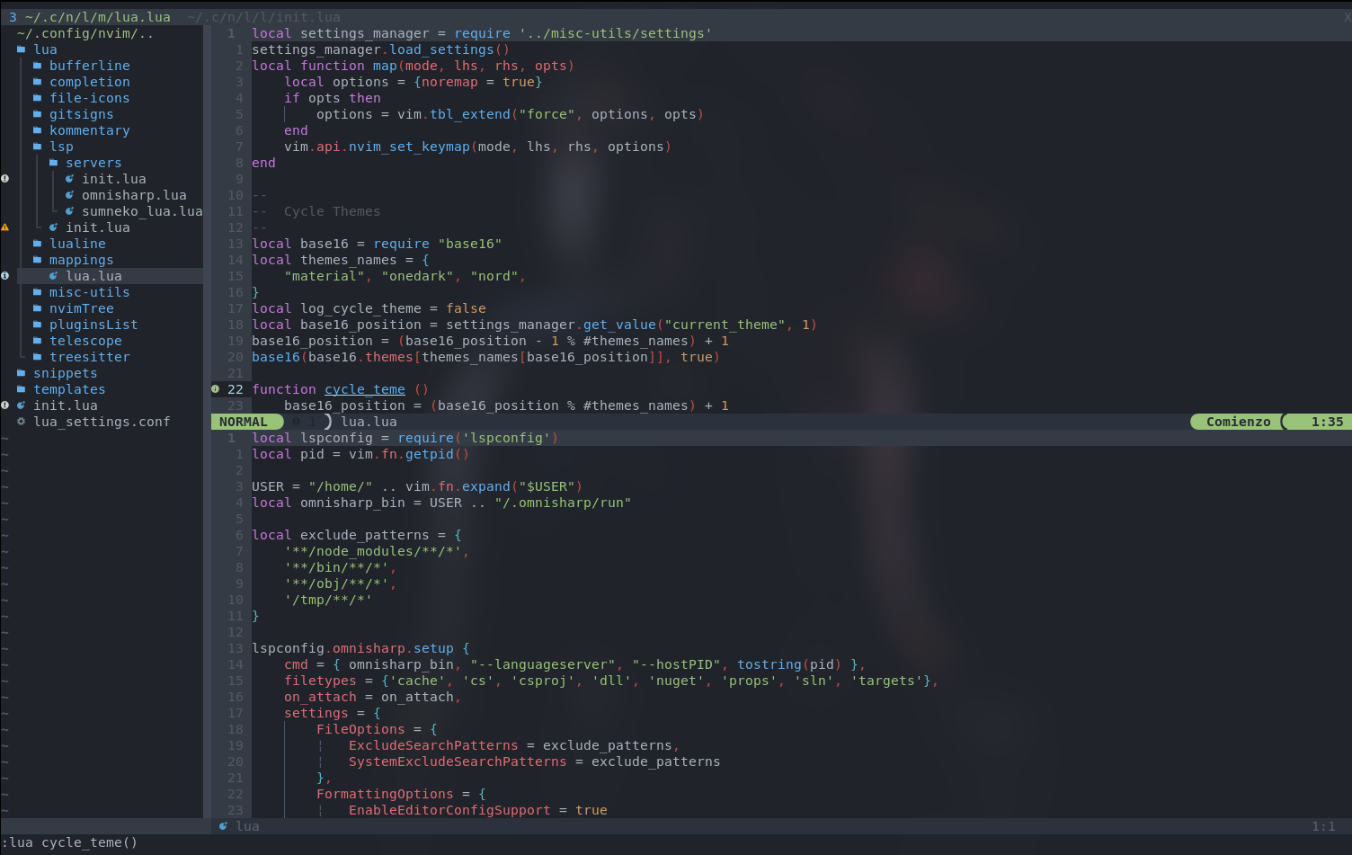Image resolution: width=1352 pixels, height=855 pixels.
Task: Click the Lua icon in bottom statusline
Action: click(x=223, y=826)
